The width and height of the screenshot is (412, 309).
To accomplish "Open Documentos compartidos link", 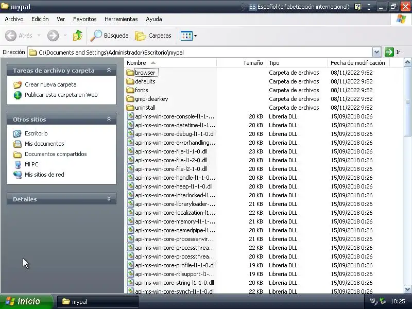I will (x=56, y=154).
